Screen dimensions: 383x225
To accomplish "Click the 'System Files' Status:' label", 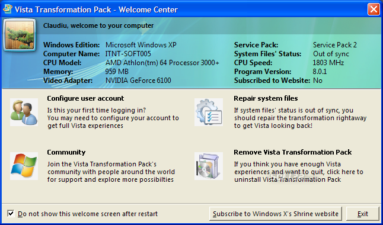I will pyautogui.click(x=268, y=54).
